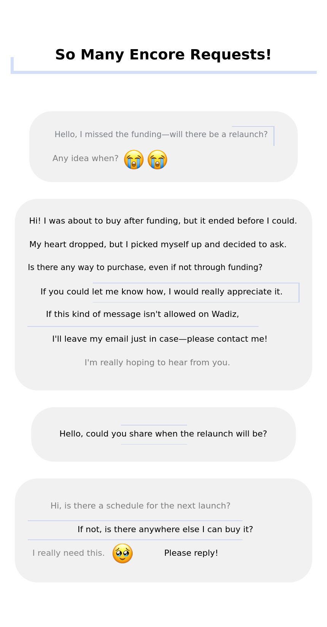Click the first crying emoji
327x627 pixels.
(x=134, y=160)
